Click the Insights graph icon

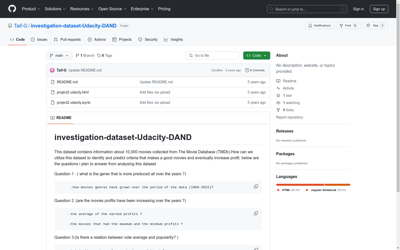pyautogui.click(x=166, y=39)
